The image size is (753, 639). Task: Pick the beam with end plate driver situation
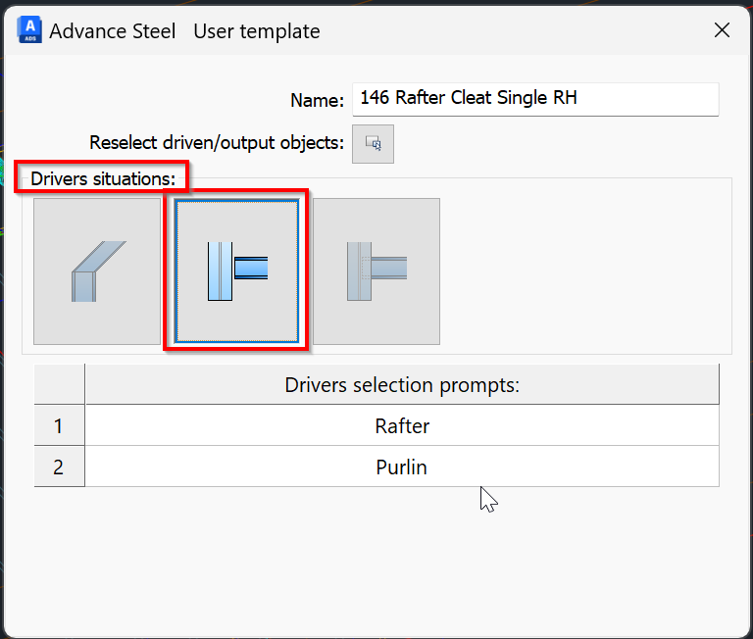pos(376,270)
